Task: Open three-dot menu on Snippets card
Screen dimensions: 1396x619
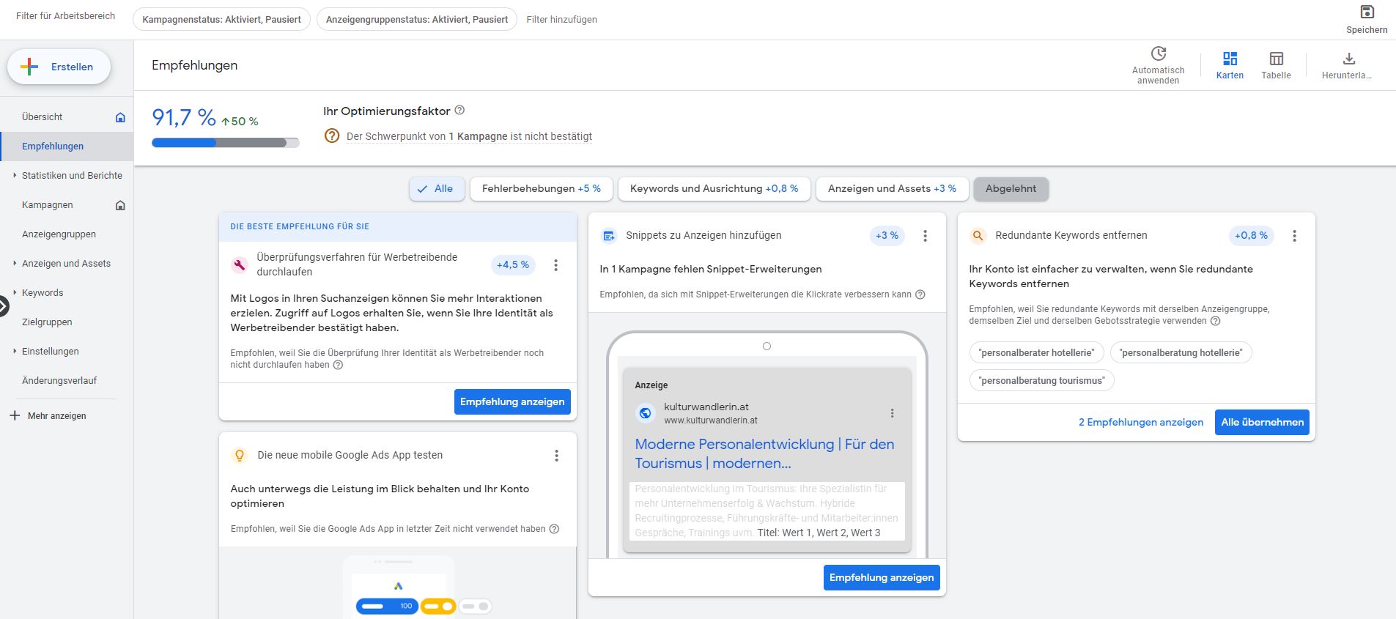Action: click(x=925, y=236)
